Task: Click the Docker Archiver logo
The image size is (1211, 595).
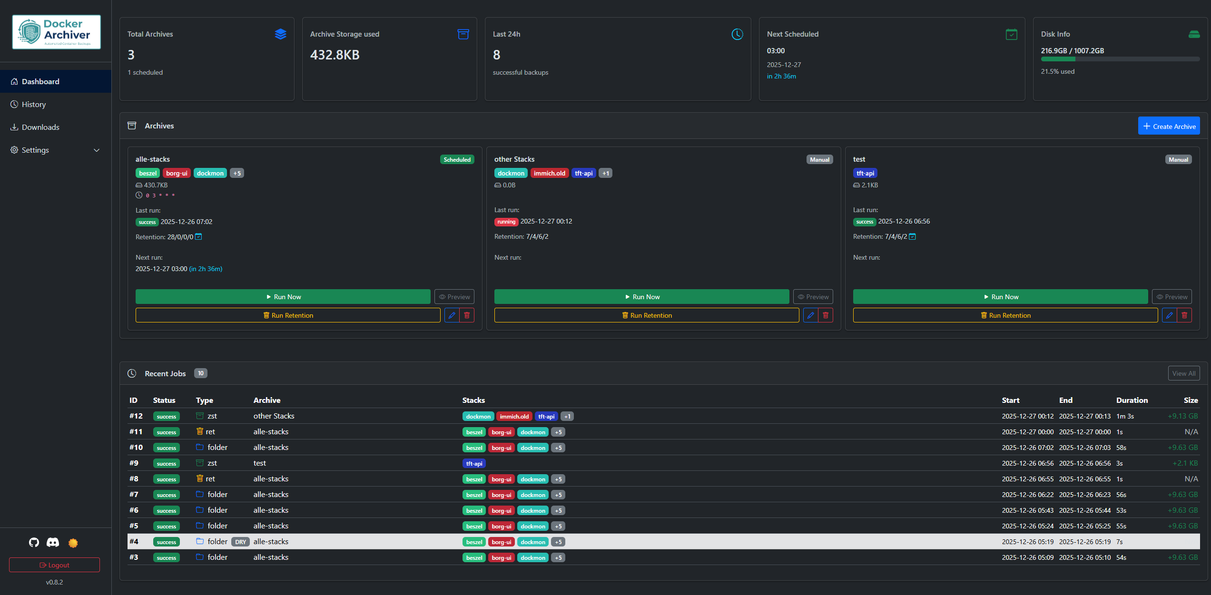Action: coord(56,32)
